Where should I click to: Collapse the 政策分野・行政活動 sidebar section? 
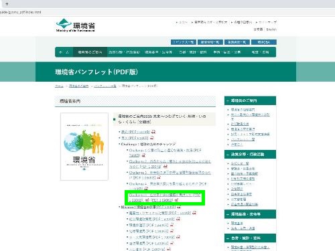point(228,155)
